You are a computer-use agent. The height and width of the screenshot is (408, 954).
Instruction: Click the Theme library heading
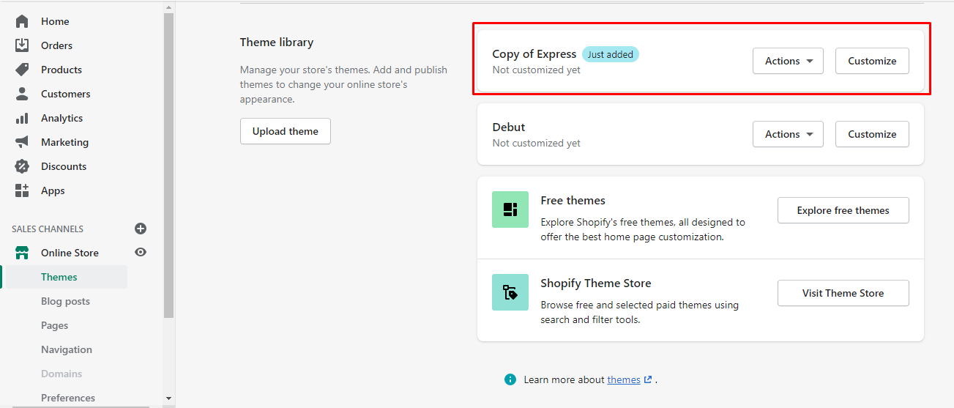(277, 42)
